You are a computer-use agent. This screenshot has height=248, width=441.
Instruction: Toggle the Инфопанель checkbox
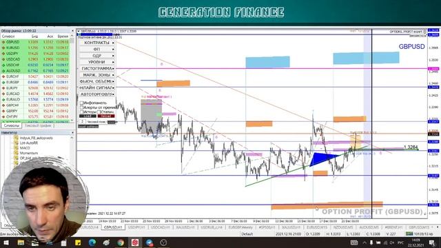(81, 103)
